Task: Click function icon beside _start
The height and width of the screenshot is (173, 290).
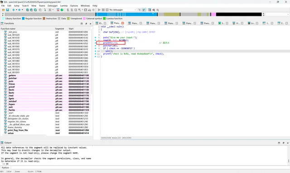Action: point(5,113)
